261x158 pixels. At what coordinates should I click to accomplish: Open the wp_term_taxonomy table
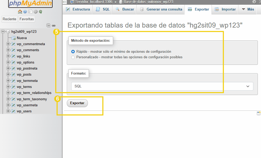[x=32, y=99]
